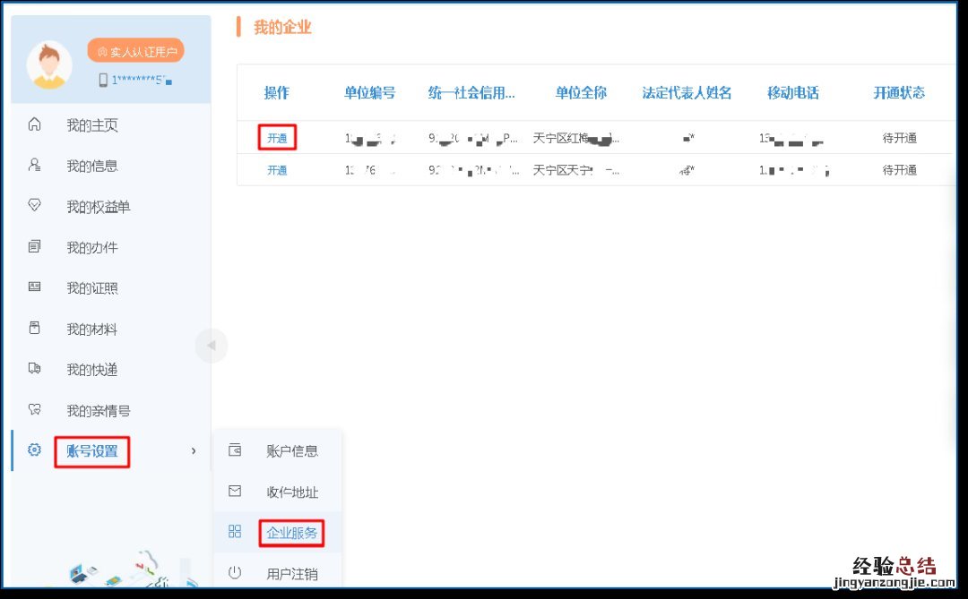Click the gear icon beside 账号设置
The width and height of the screenshot is (968, 599).
(35, 449)
